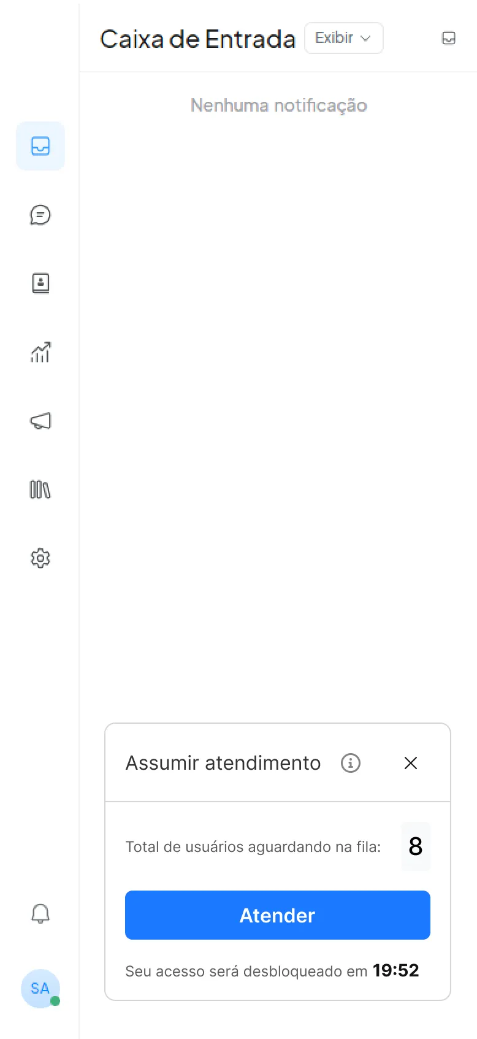The image size is (477, 1039).
Task: Click the queue count number 8
Action: (416, 846)
